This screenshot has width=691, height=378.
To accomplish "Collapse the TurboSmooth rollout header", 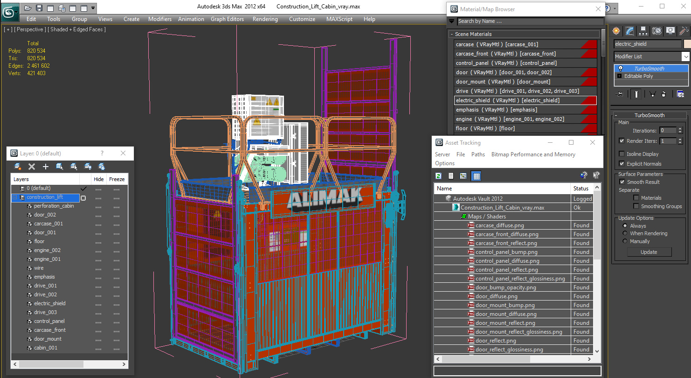I will point(650,115).
